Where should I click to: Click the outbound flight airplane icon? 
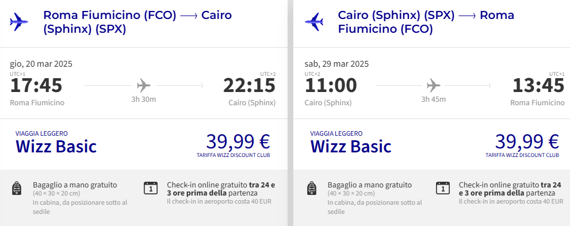(19, 22)
